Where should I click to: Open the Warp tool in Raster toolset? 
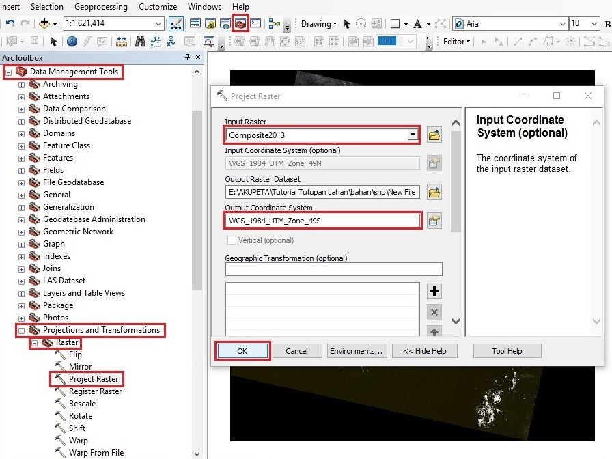pos(78,441)
